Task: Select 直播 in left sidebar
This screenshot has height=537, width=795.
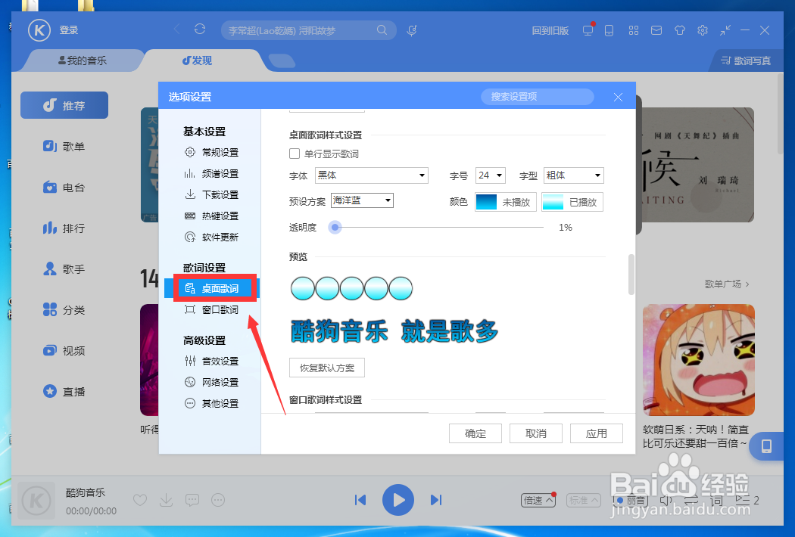Action: 64,392
